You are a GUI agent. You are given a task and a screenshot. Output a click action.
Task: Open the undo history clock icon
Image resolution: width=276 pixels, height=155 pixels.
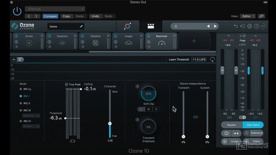tap(243, 26)
